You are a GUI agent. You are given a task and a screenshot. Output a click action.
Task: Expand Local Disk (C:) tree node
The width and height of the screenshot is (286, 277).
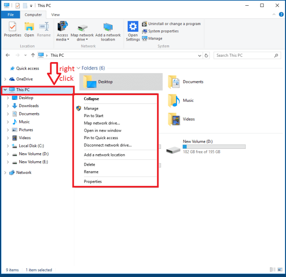(7, 146)
